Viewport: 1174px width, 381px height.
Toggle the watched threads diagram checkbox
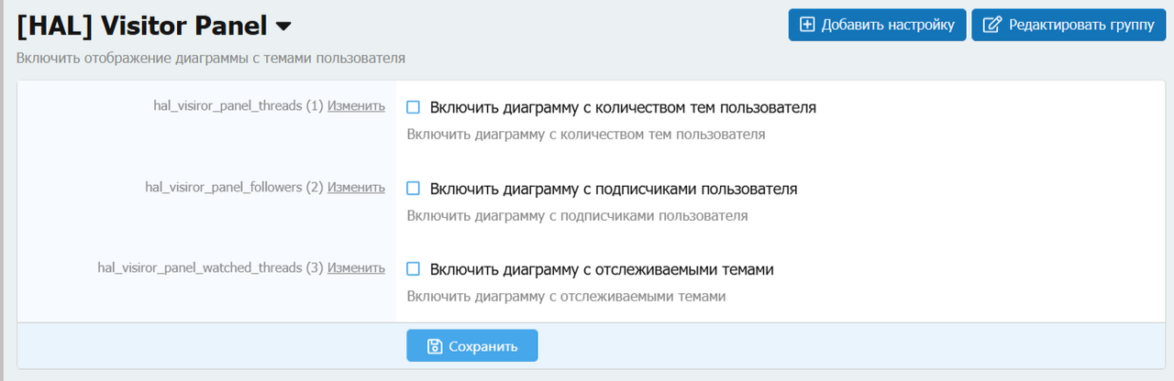tap(413, 269)
